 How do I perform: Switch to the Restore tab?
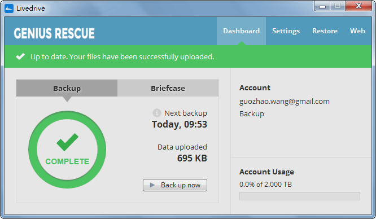325,31
